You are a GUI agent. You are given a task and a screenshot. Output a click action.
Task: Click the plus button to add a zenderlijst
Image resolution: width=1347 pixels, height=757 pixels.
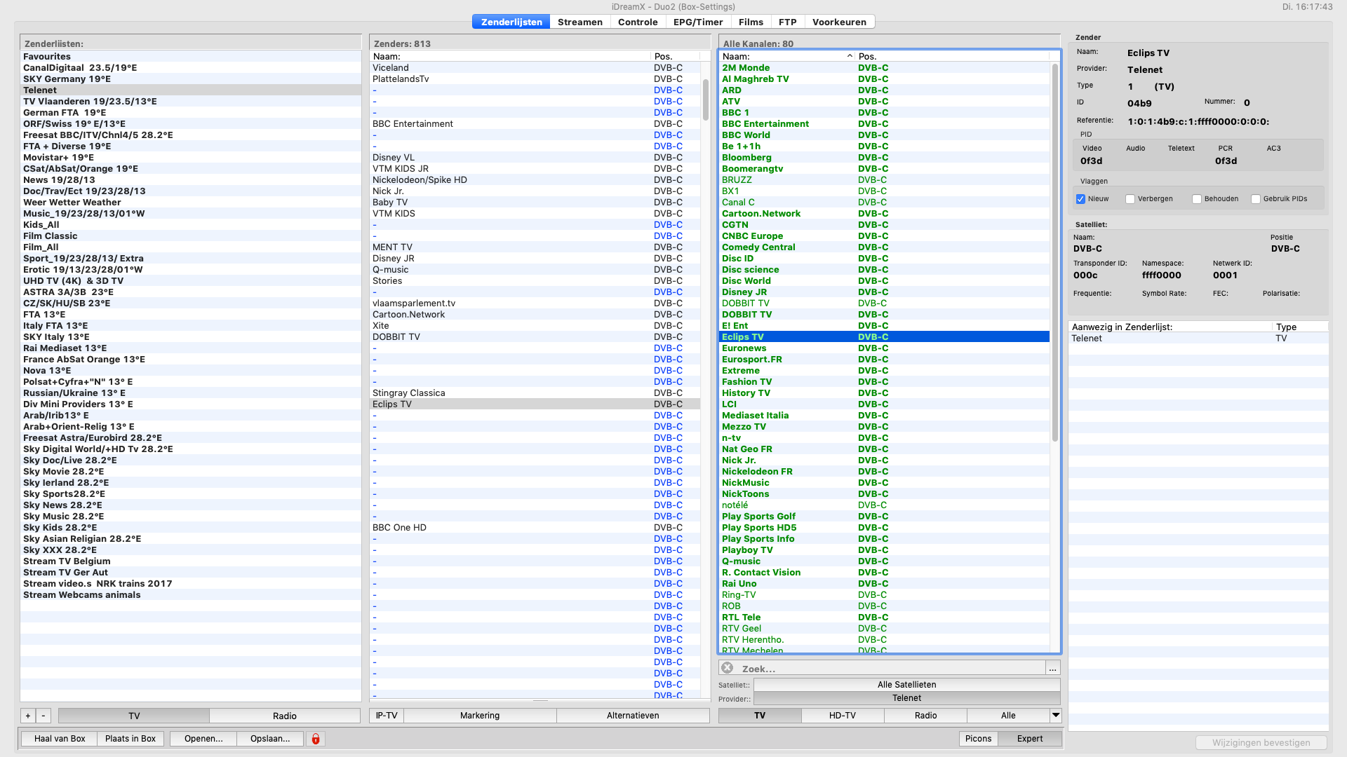tap(28, 716)
